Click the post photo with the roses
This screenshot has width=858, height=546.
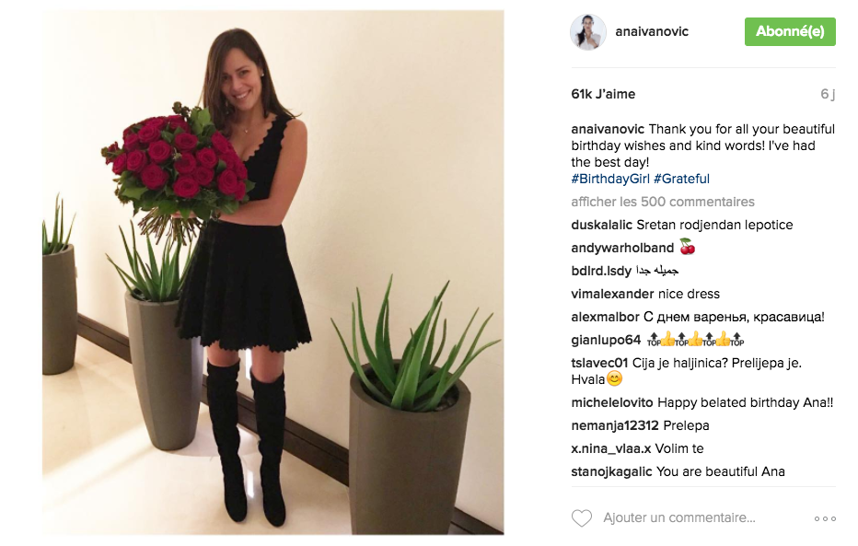pos(273,272)
